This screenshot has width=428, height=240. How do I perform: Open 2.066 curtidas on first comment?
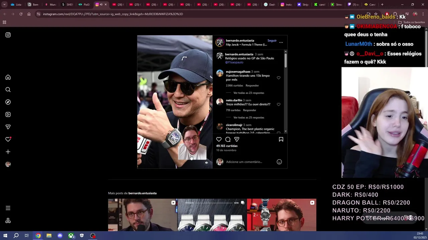pyautogui.click(x=234, y=86)
